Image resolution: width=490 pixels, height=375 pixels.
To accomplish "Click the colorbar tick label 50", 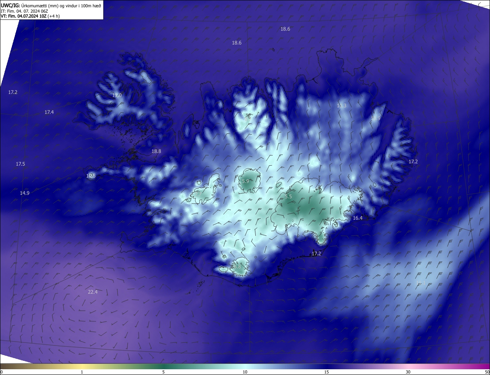I will [x=487, y=372].
